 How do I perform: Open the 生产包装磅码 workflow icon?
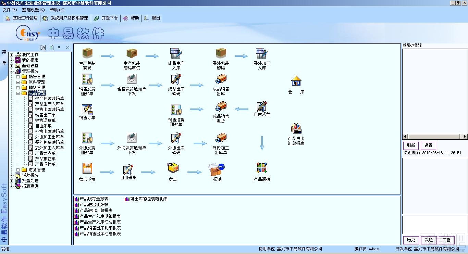click(87, 53)
